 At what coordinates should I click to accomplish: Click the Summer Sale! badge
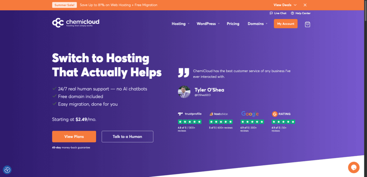tap(65, 5)
